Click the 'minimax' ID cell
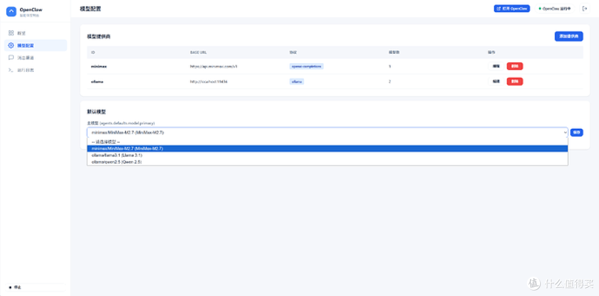Screen dimensions: 599x296 point(99,66)
